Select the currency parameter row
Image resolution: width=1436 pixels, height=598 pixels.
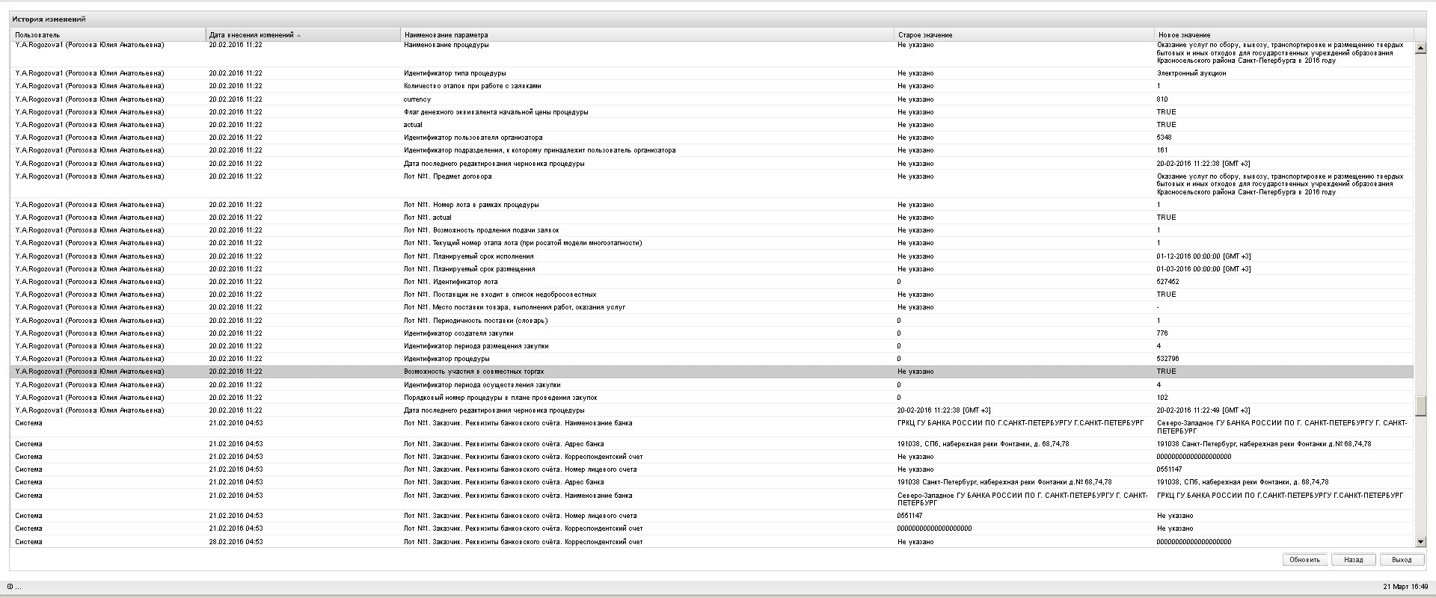[712, 99]
